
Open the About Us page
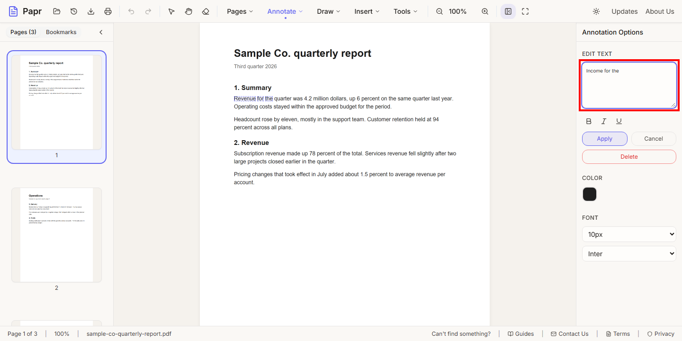point(660,11)
